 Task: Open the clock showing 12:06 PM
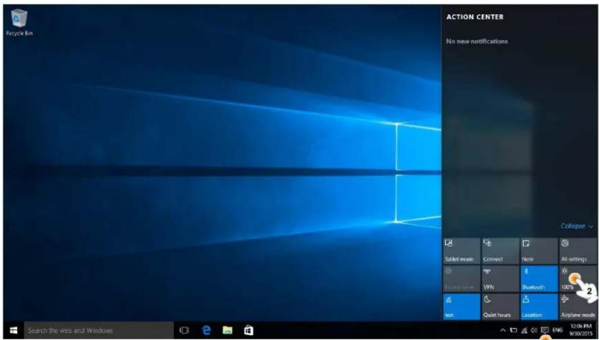point(581,330)
